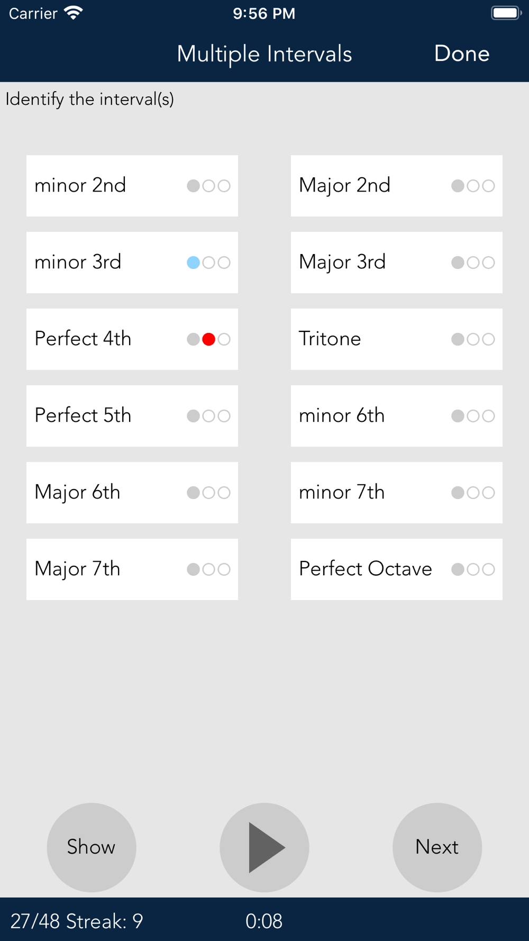
Task: Tap the battery icon in status bar
Action: tap(506, 13)
